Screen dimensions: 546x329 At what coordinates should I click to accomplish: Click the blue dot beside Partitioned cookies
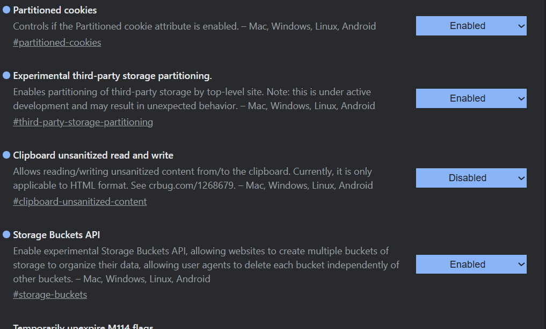[x=6, y=10]
